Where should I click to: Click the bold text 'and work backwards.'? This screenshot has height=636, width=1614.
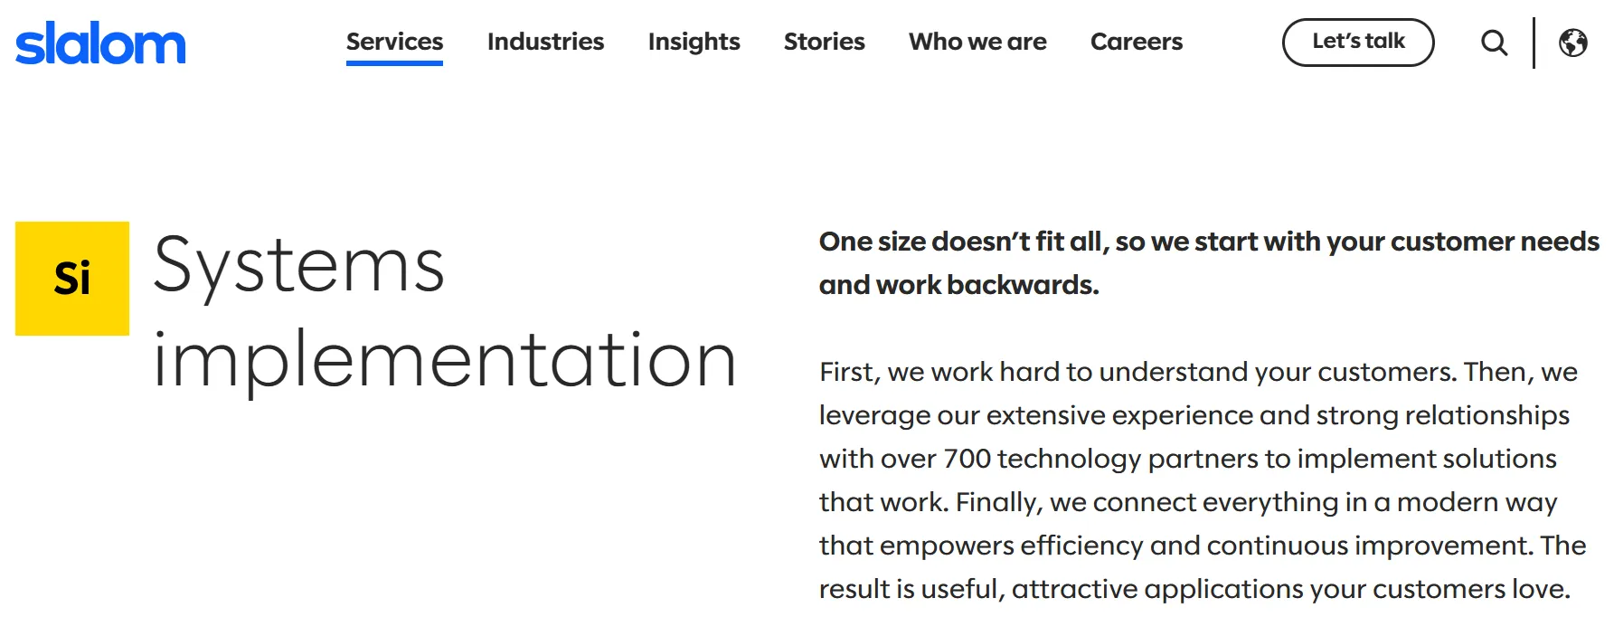click(958, 285)
